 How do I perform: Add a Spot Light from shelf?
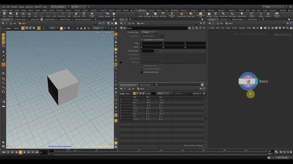(x=155, y=15)
